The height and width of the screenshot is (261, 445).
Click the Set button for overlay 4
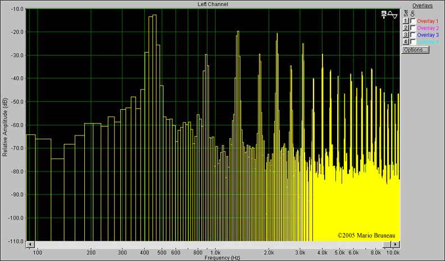point(406,42)
